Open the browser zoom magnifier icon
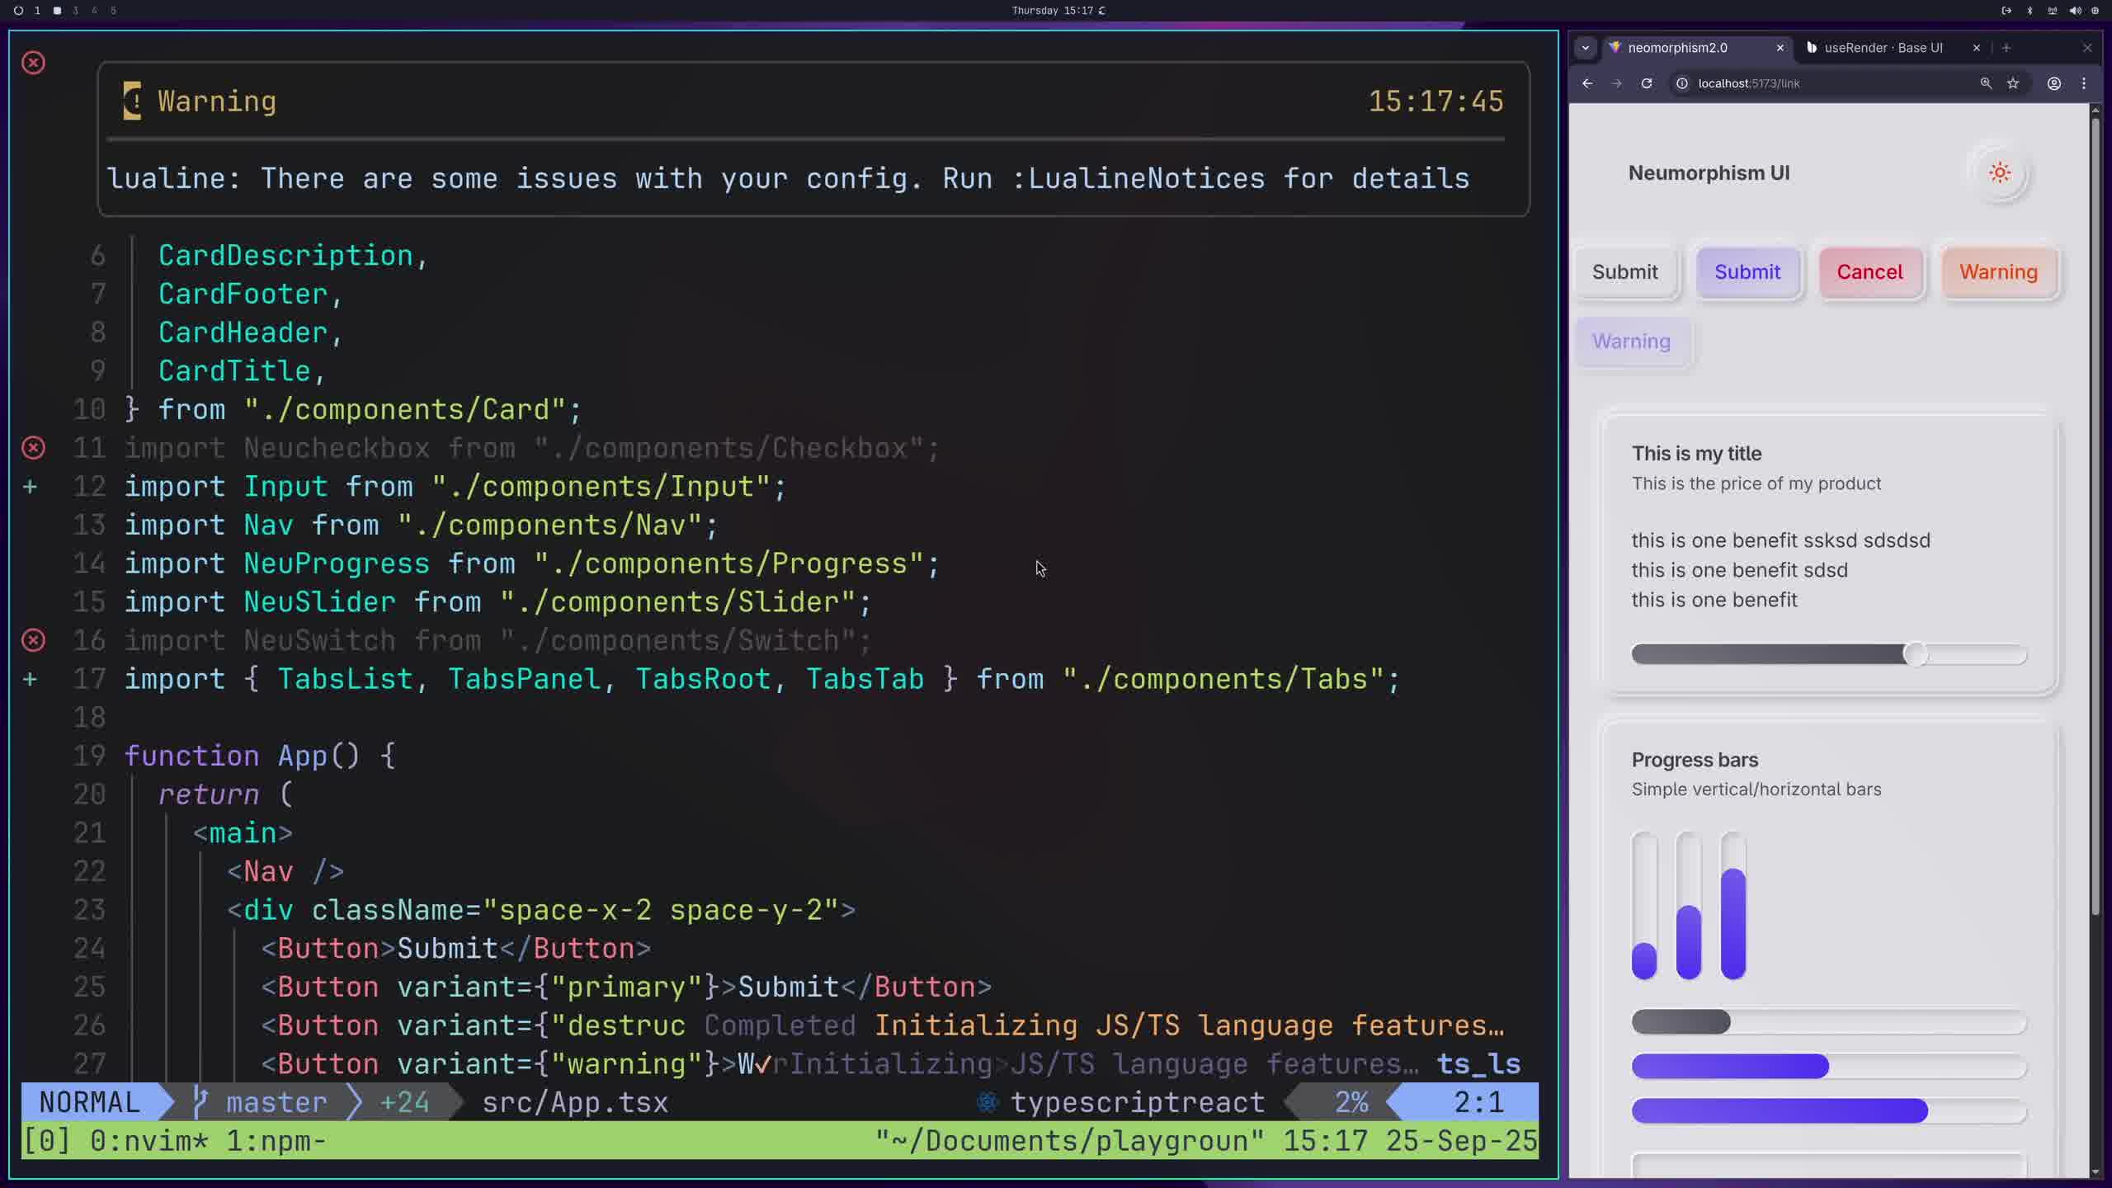2112x1188 pixels. click(x=1986, y=83)
